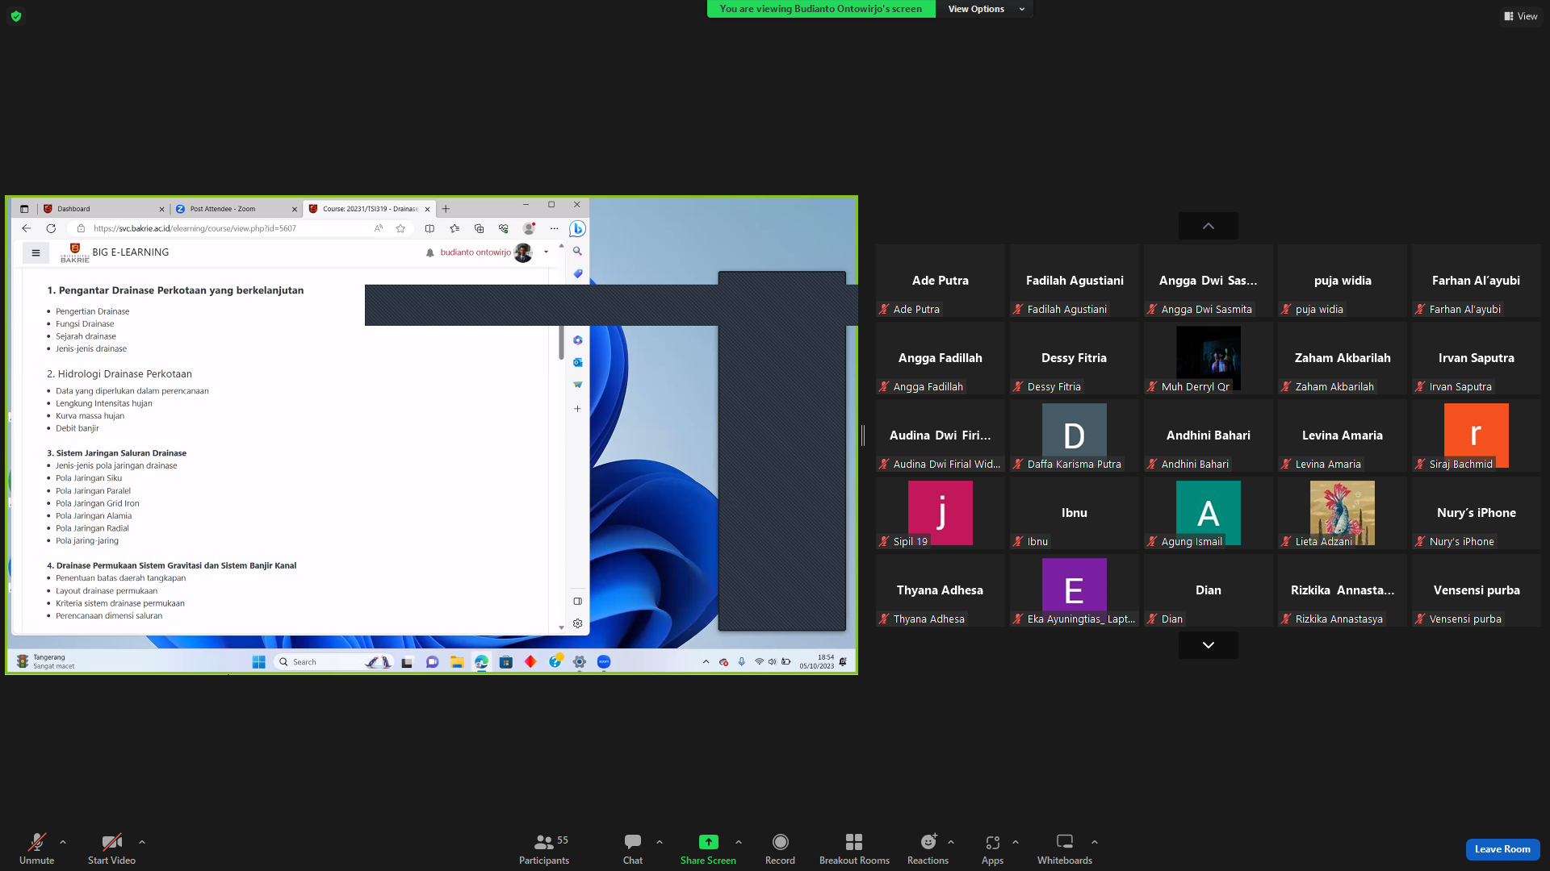This screenshot has width=1550, height=871.
Task: Click the course page vertical scrollbar
Action: click(x=561, y=343)
